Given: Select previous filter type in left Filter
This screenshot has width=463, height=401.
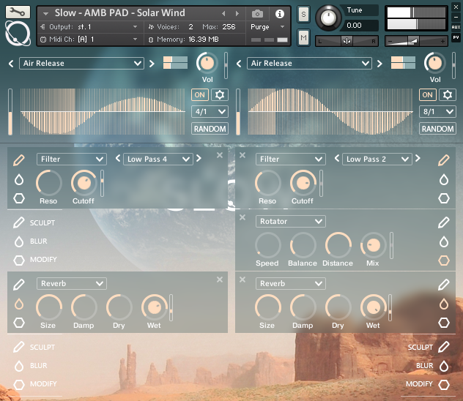Looking at the screenshot, I should click(118, 159).
